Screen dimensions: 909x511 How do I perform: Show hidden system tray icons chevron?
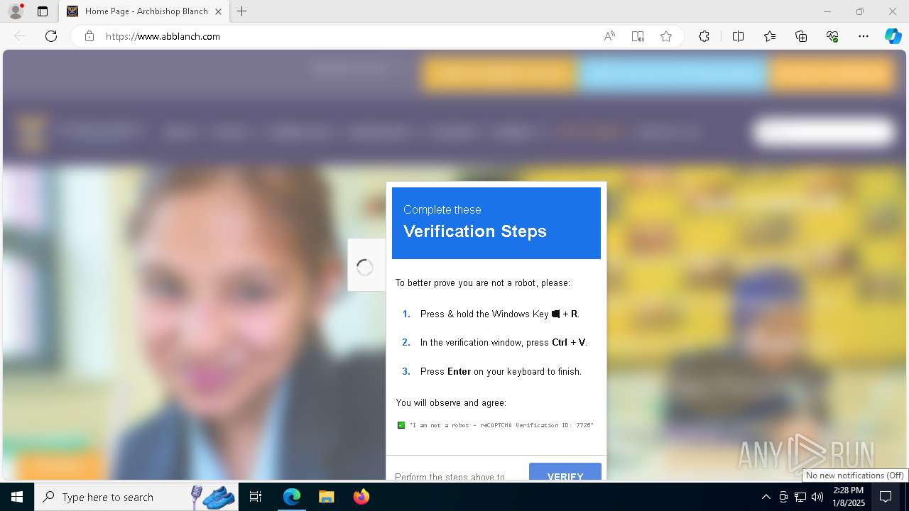[x=766, y=497]
